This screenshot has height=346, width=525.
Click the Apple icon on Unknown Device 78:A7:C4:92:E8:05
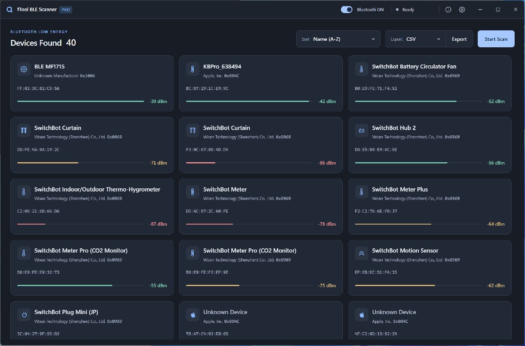[x=193, y=315]
